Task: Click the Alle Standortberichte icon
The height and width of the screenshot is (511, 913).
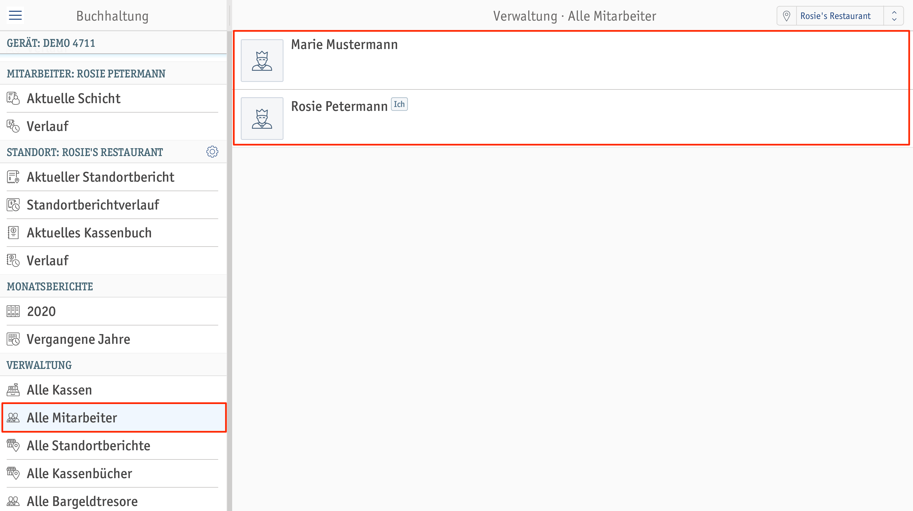Action: [13, 446]
